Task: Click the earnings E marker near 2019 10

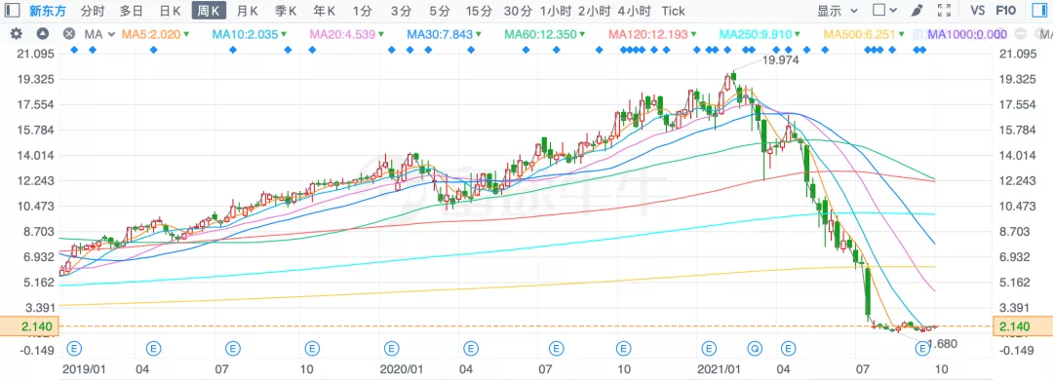Action: [x=312, y=349]
